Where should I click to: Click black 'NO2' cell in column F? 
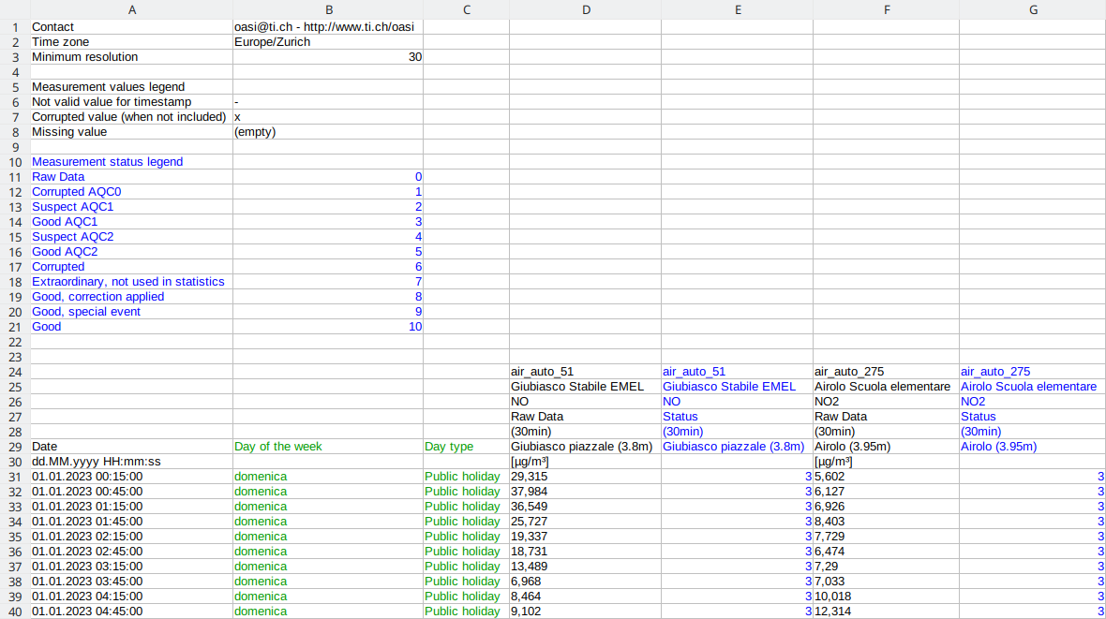[886, 401]
